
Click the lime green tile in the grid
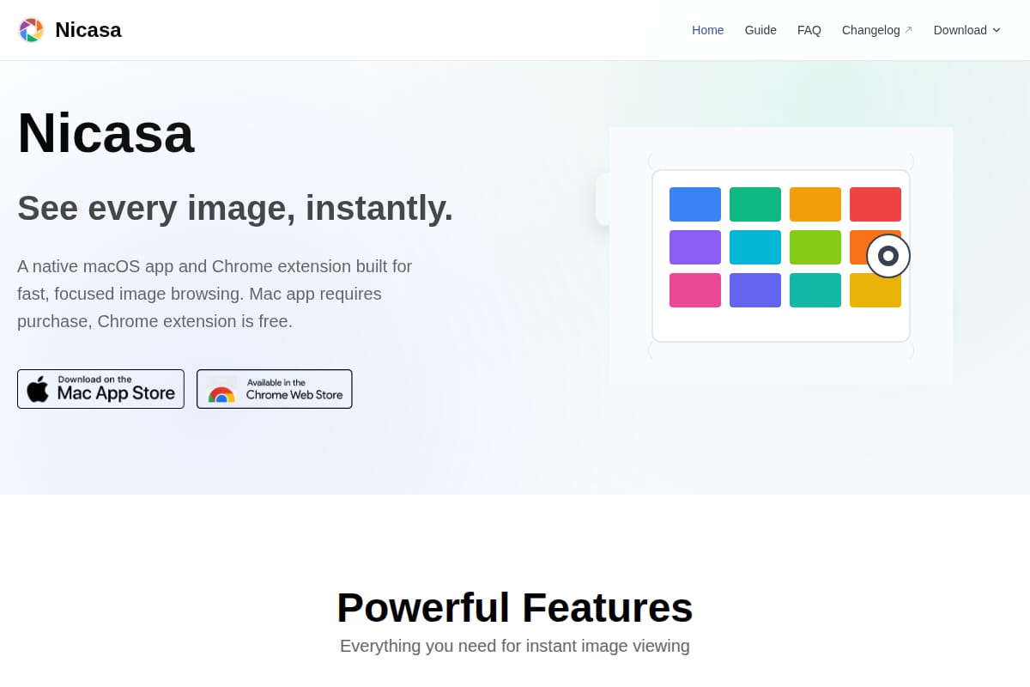(x=815, y=247)
